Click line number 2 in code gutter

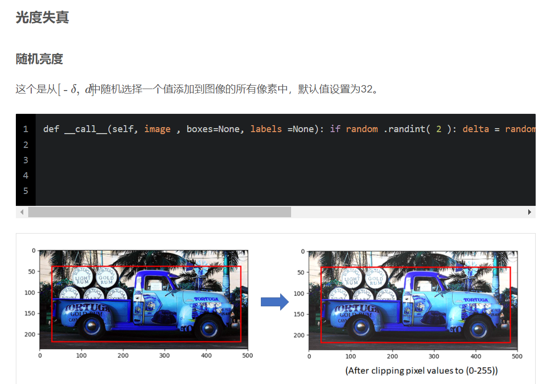26,144
